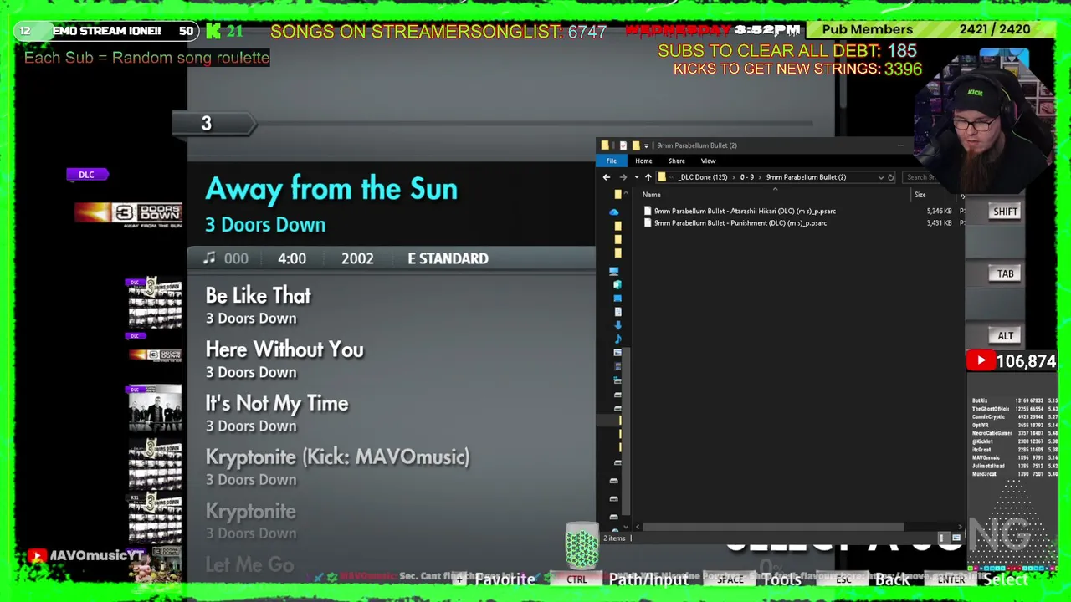Click file icon of Atarashii Hikari psarc
The height and width of the screenshot is (602, 1071).
point(648,211)
